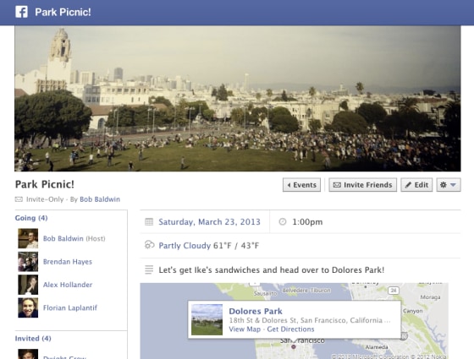Click the 18th St & Dolores St address
This screenshot has height=359, width=474.
coord(310,320)
